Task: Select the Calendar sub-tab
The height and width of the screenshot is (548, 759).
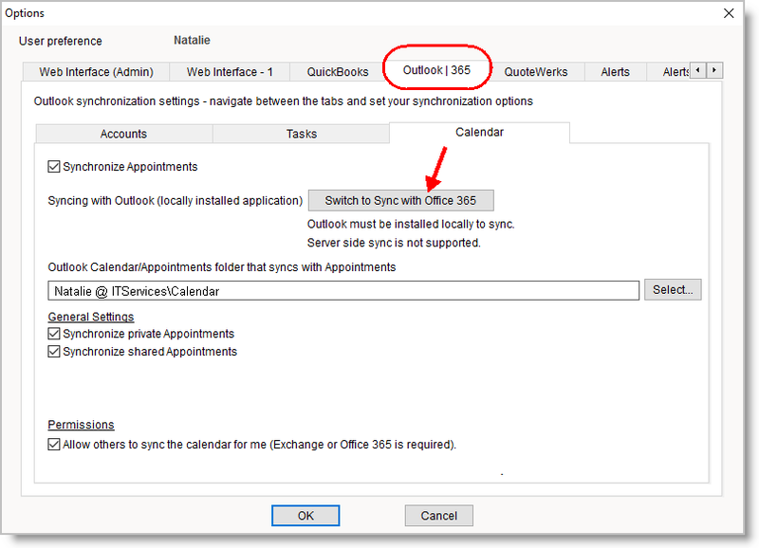Action: [479, 133]
